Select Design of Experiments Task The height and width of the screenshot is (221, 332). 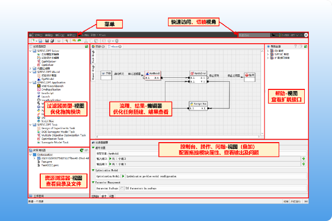(58, 128)
